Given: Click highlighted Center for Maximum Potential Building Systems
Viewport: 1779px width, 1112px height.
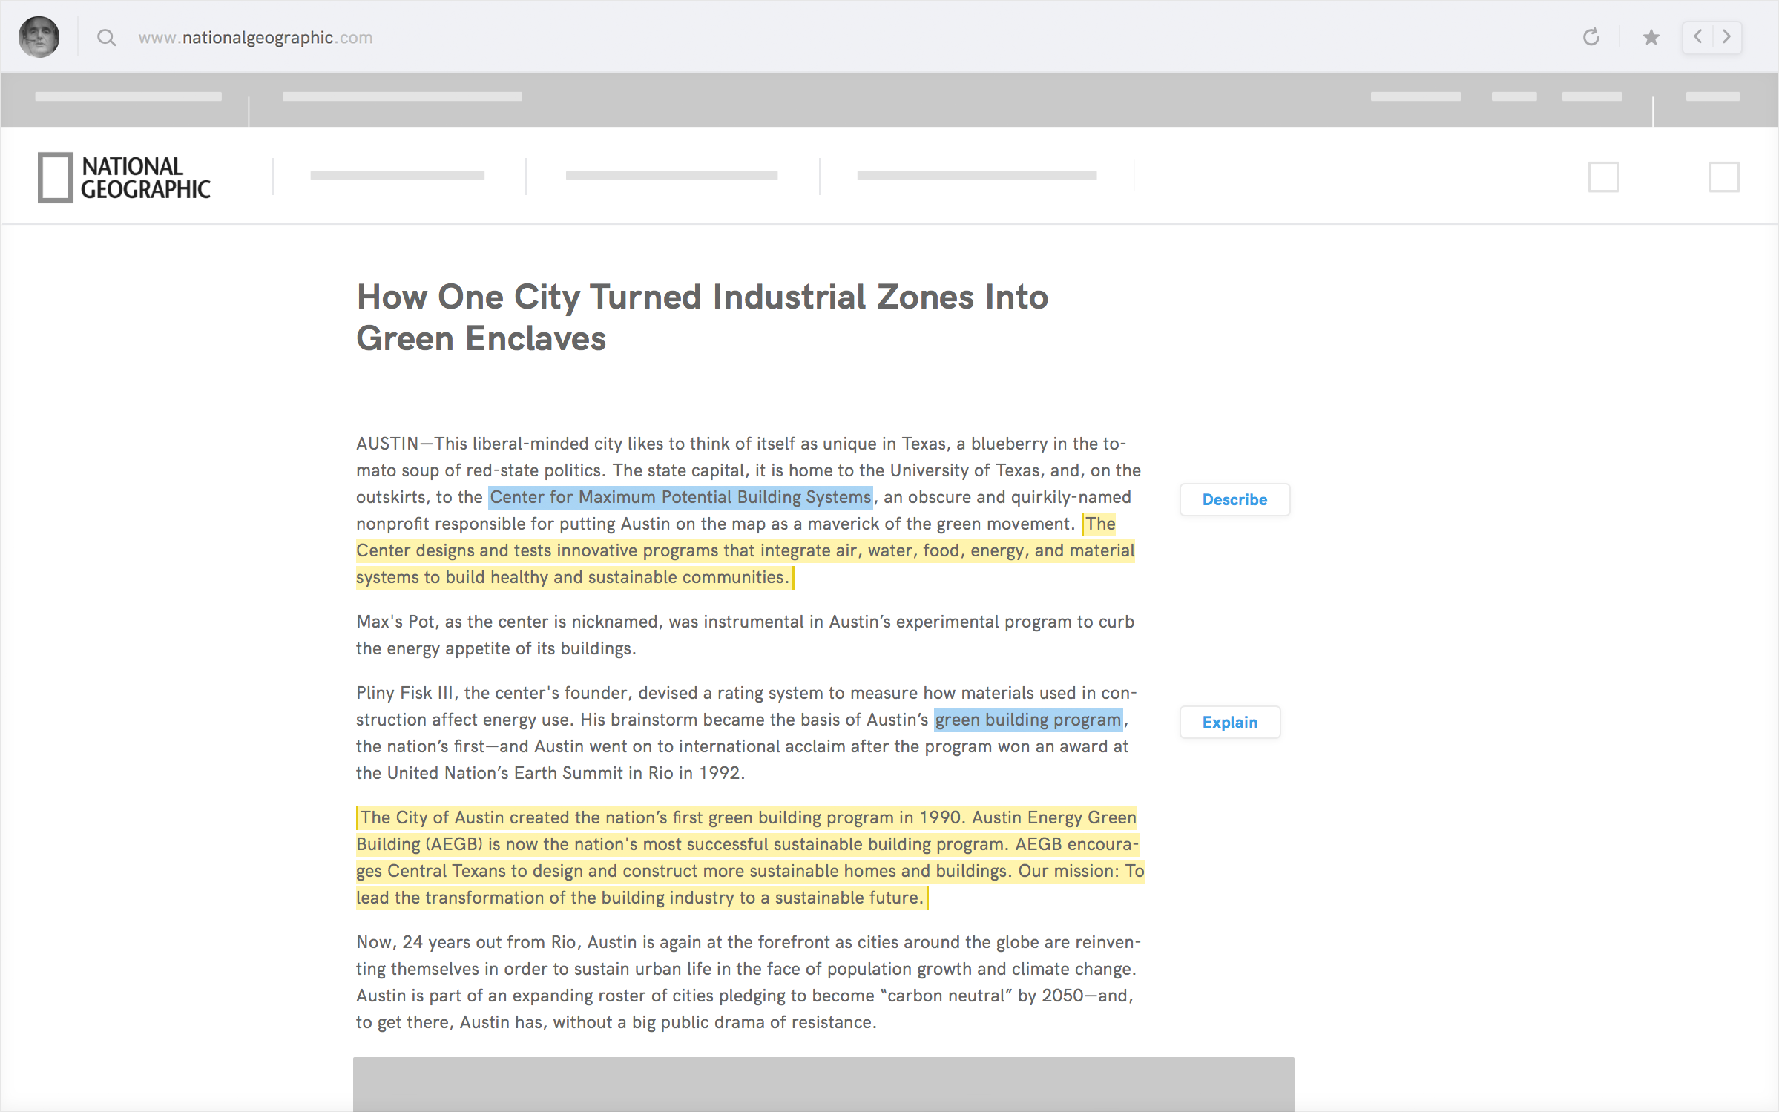Looking at the screenshot, I should 680,497.
